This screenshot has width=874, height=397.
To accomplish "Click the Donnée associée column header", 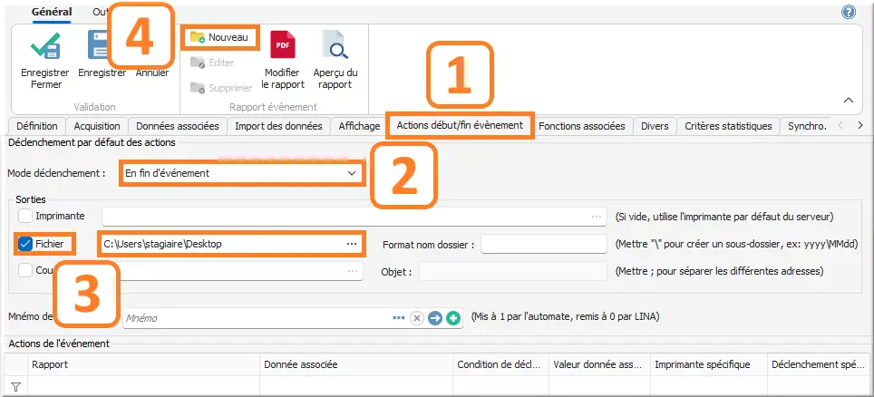I will (356, 364).
